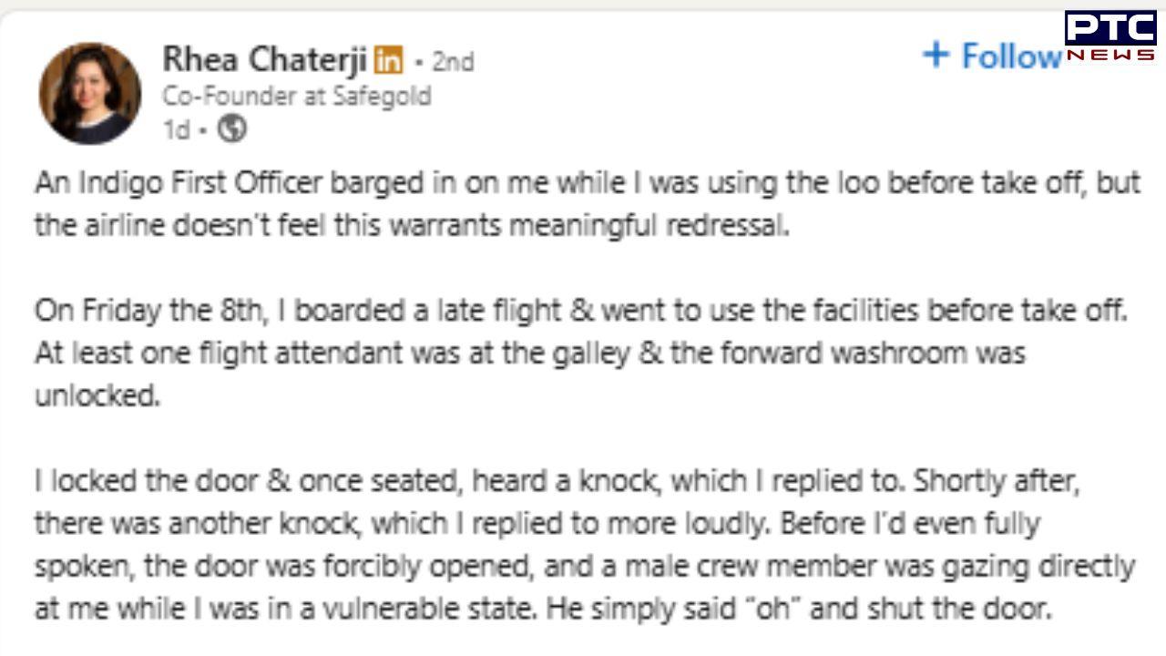Viewport: 1166px width, 656px height.
Task: Click the globe public visibility icon
Action: (x=232, y=129)
